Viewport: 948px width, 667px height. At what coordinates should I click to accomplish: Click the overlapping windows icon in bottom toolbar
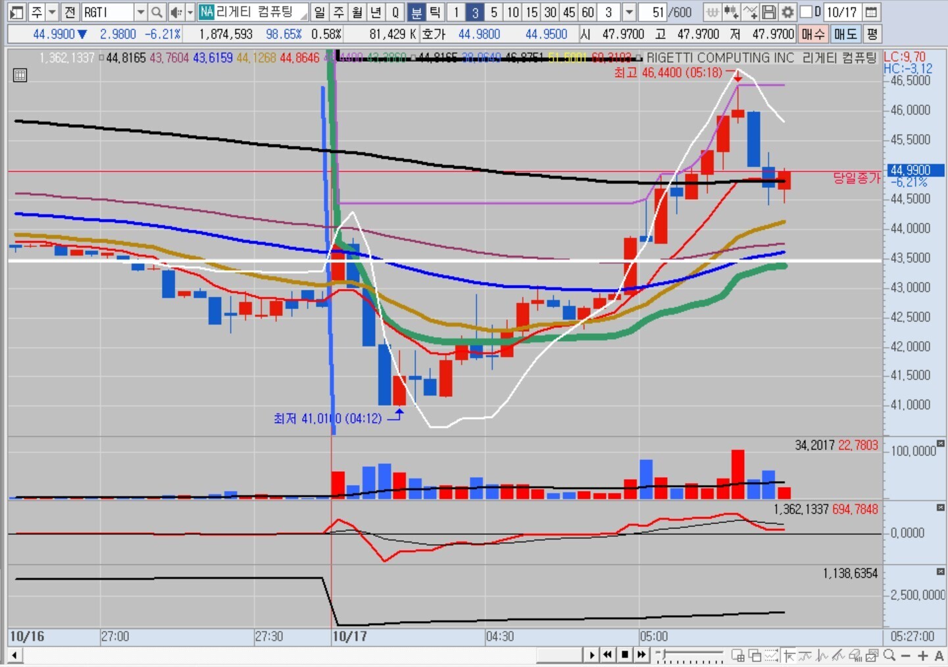click(755, 655)
